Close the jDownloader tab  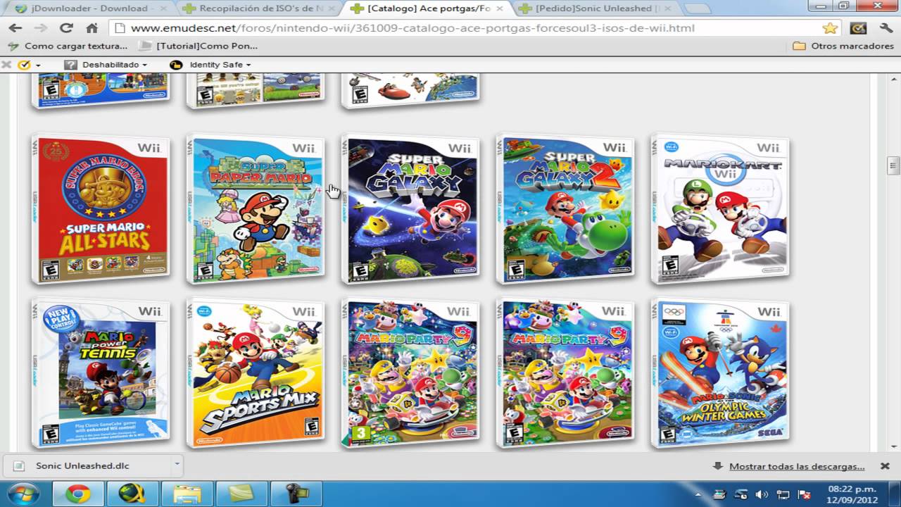coord(163,8)
